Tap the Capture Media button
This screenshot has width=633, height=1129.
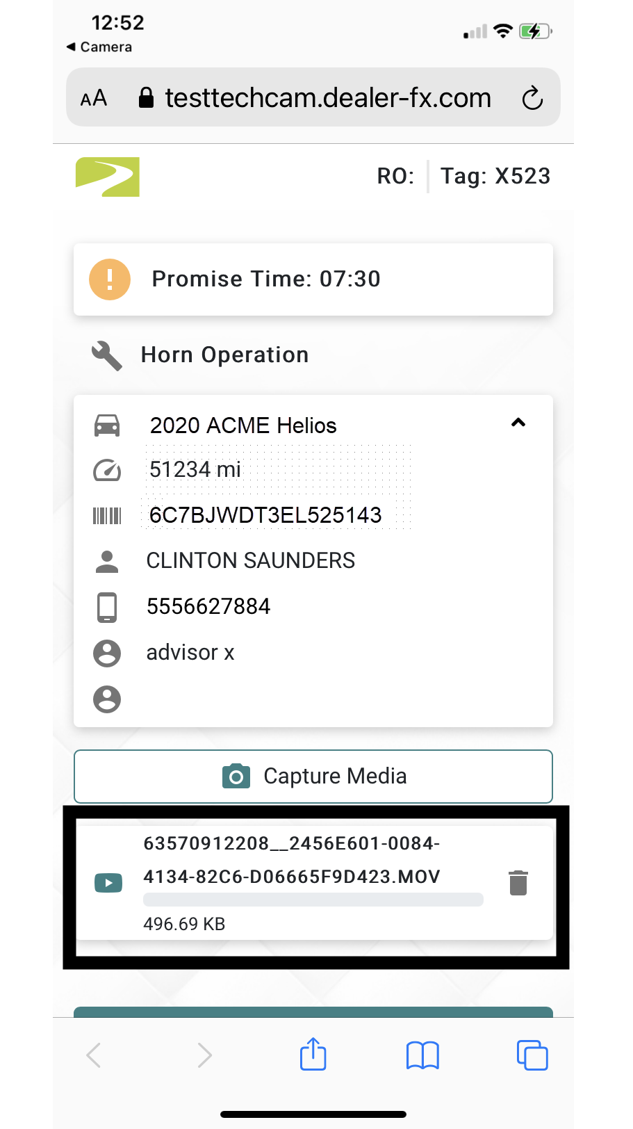(x=313, y=777)
